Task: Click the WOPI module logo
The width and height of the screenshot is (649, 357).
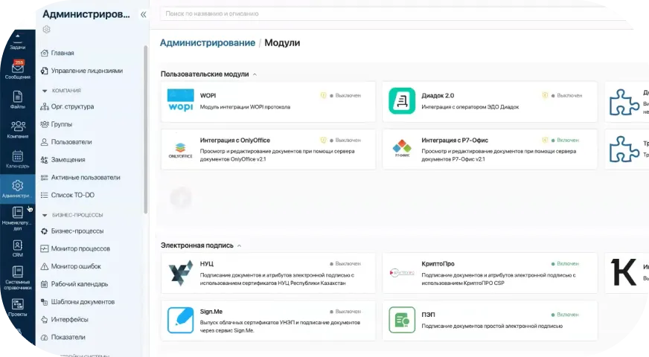Action: point(180,101)
